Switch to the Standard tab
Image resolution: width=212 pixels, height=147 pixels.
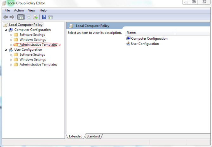93,136
